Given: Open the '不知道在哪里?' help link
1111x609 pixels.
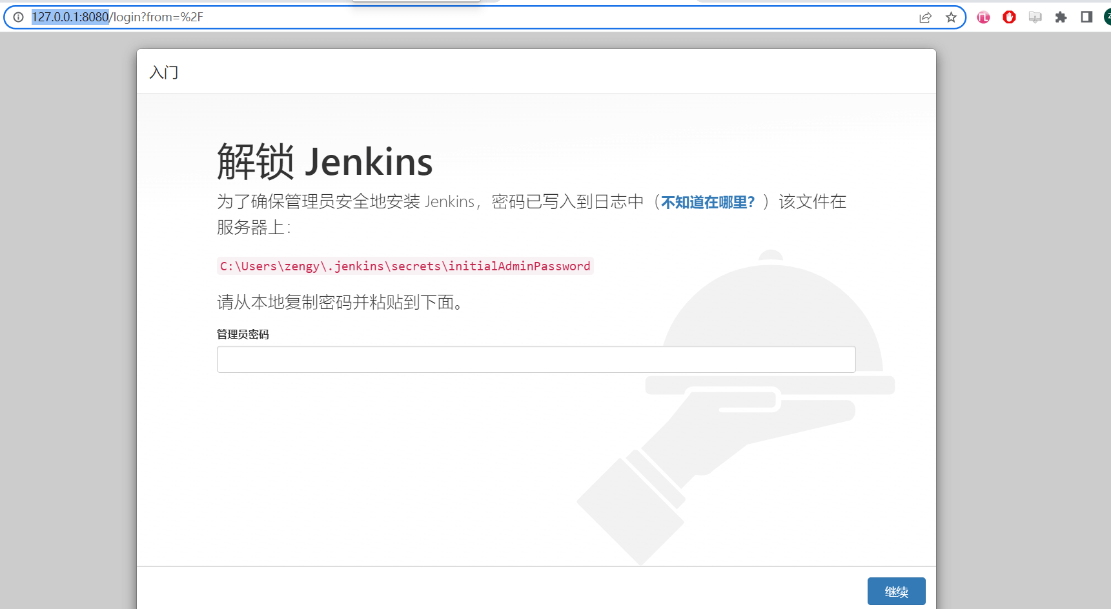Looking at the screenshot, I should click(708, 203).
